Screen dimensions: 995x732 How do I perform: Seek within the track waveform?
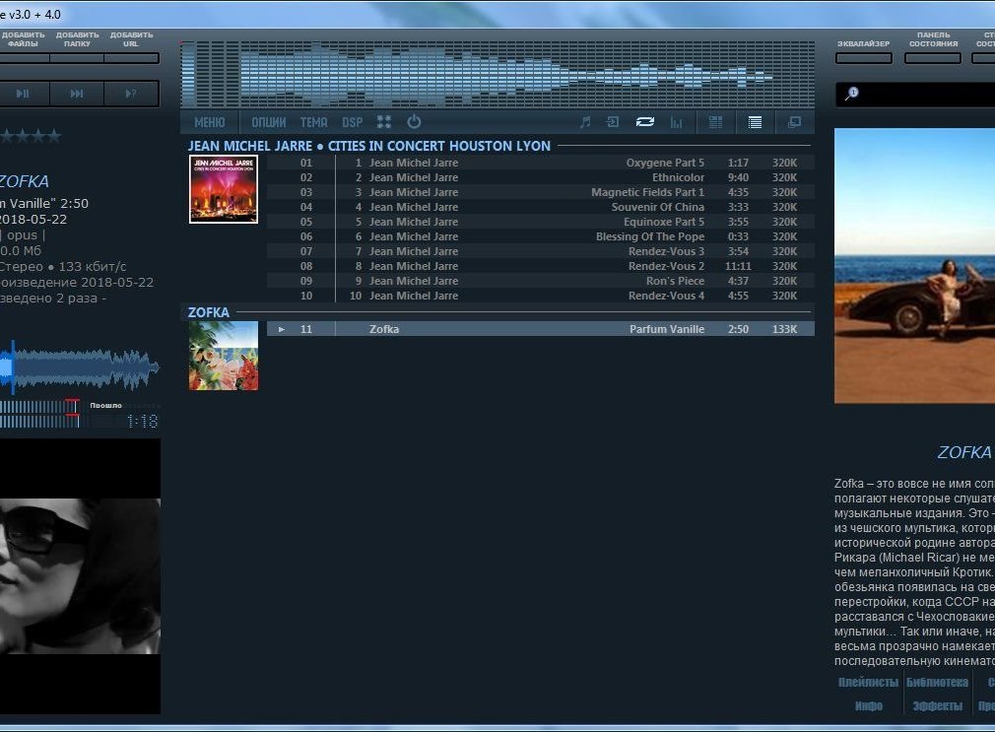point(80,367)
